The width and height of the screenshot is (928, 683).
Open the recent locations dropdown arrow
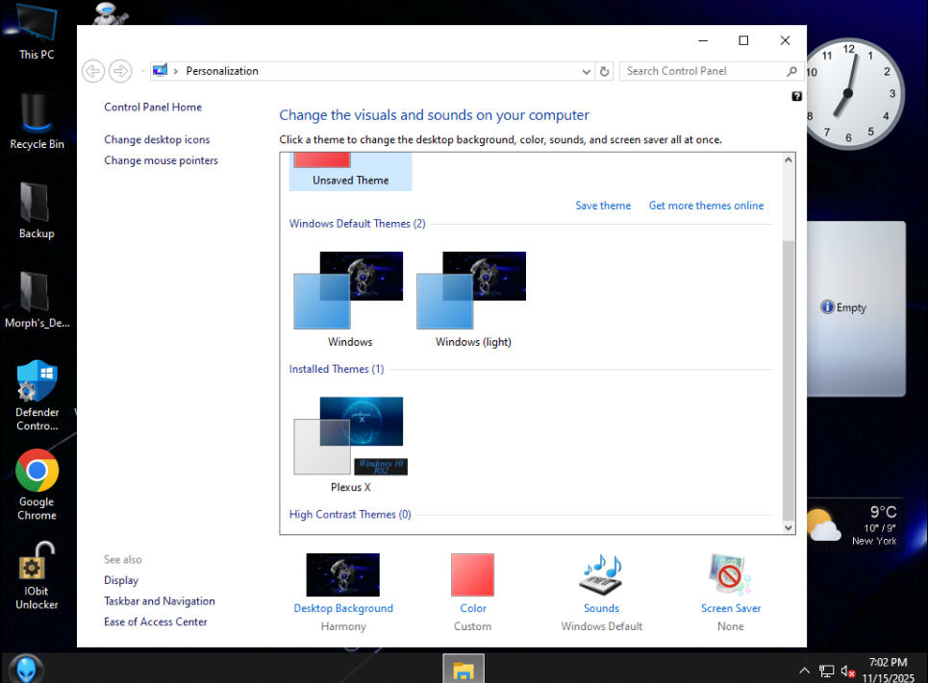[x=142, y=71]
